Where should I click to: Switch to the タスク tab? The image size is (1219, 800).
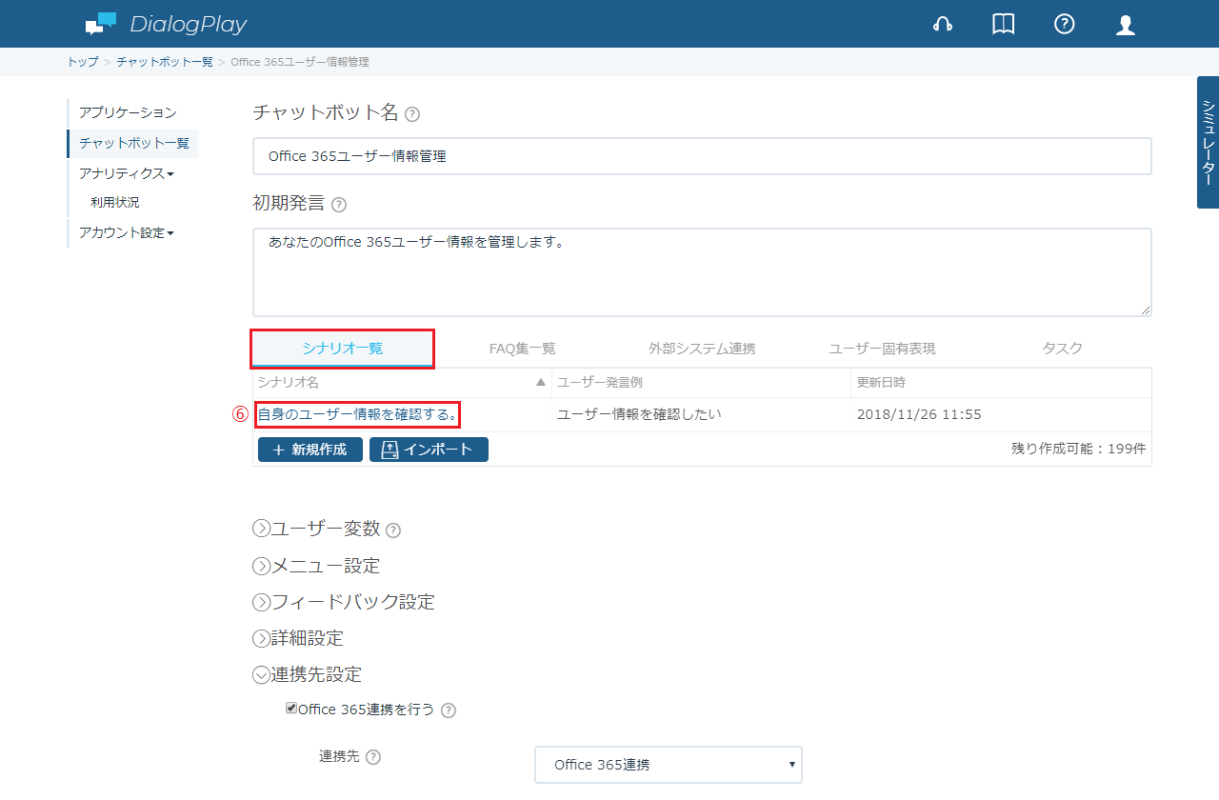click(x=1062, y=349)
